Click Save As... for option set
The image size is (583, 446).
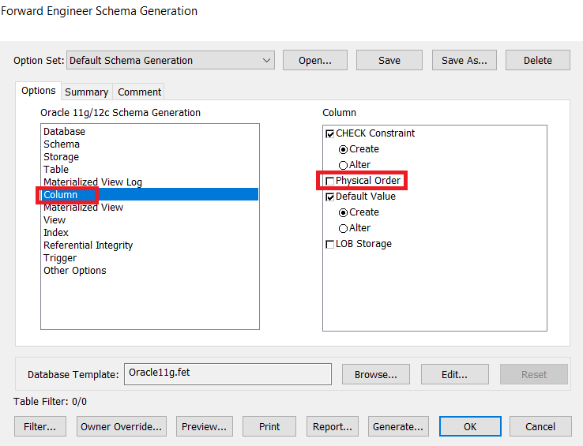464,60
